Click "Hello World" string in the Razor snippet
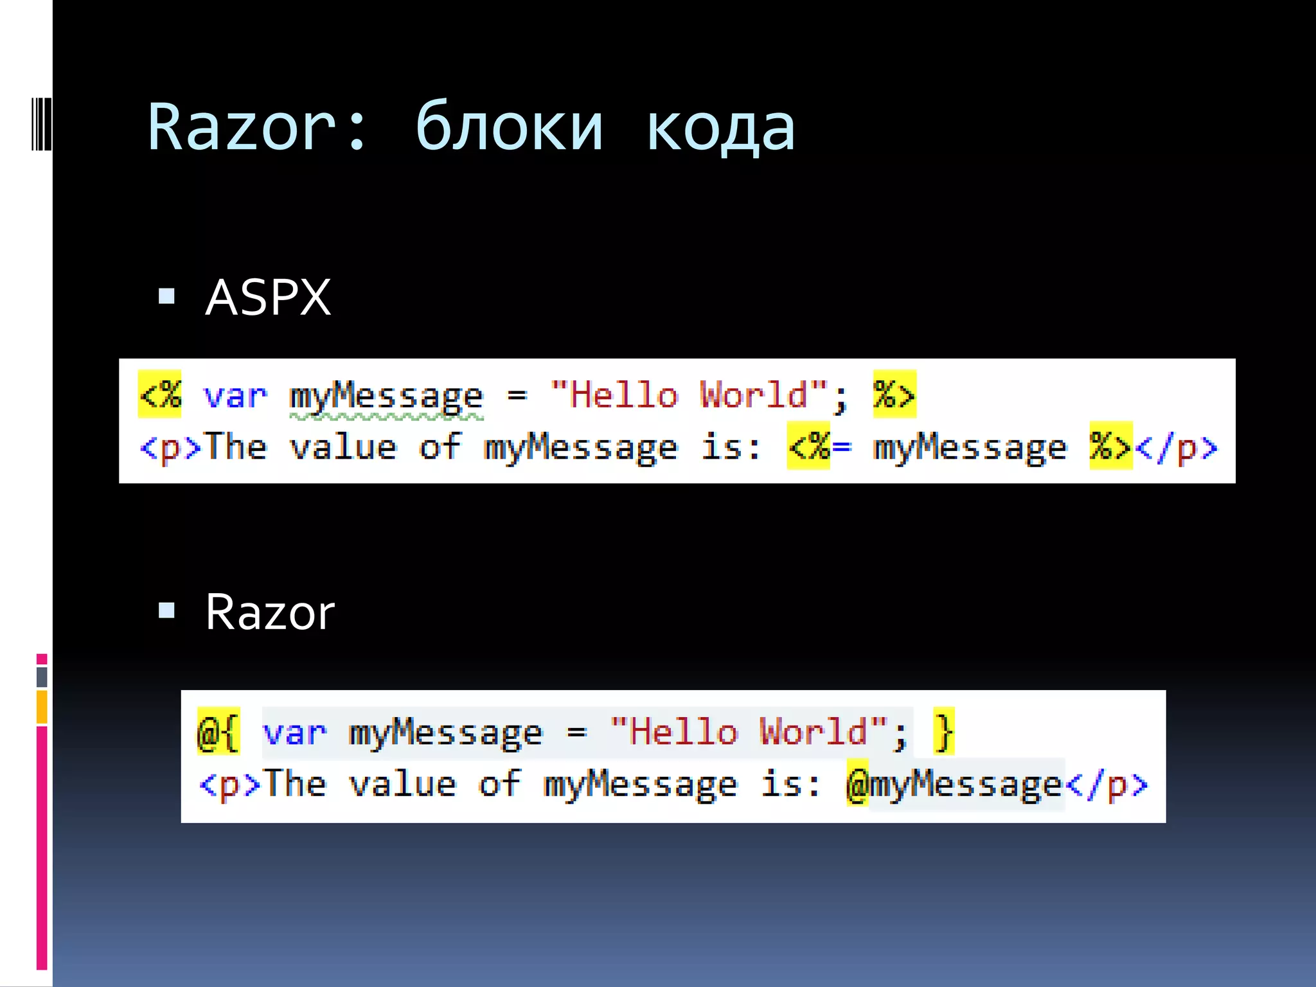The image size is (1316, 987). click(749, 732)
